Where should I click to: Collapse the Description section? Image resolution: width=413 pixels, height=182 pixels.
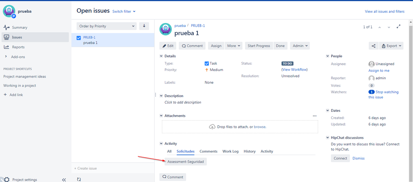tap(161, 96)
